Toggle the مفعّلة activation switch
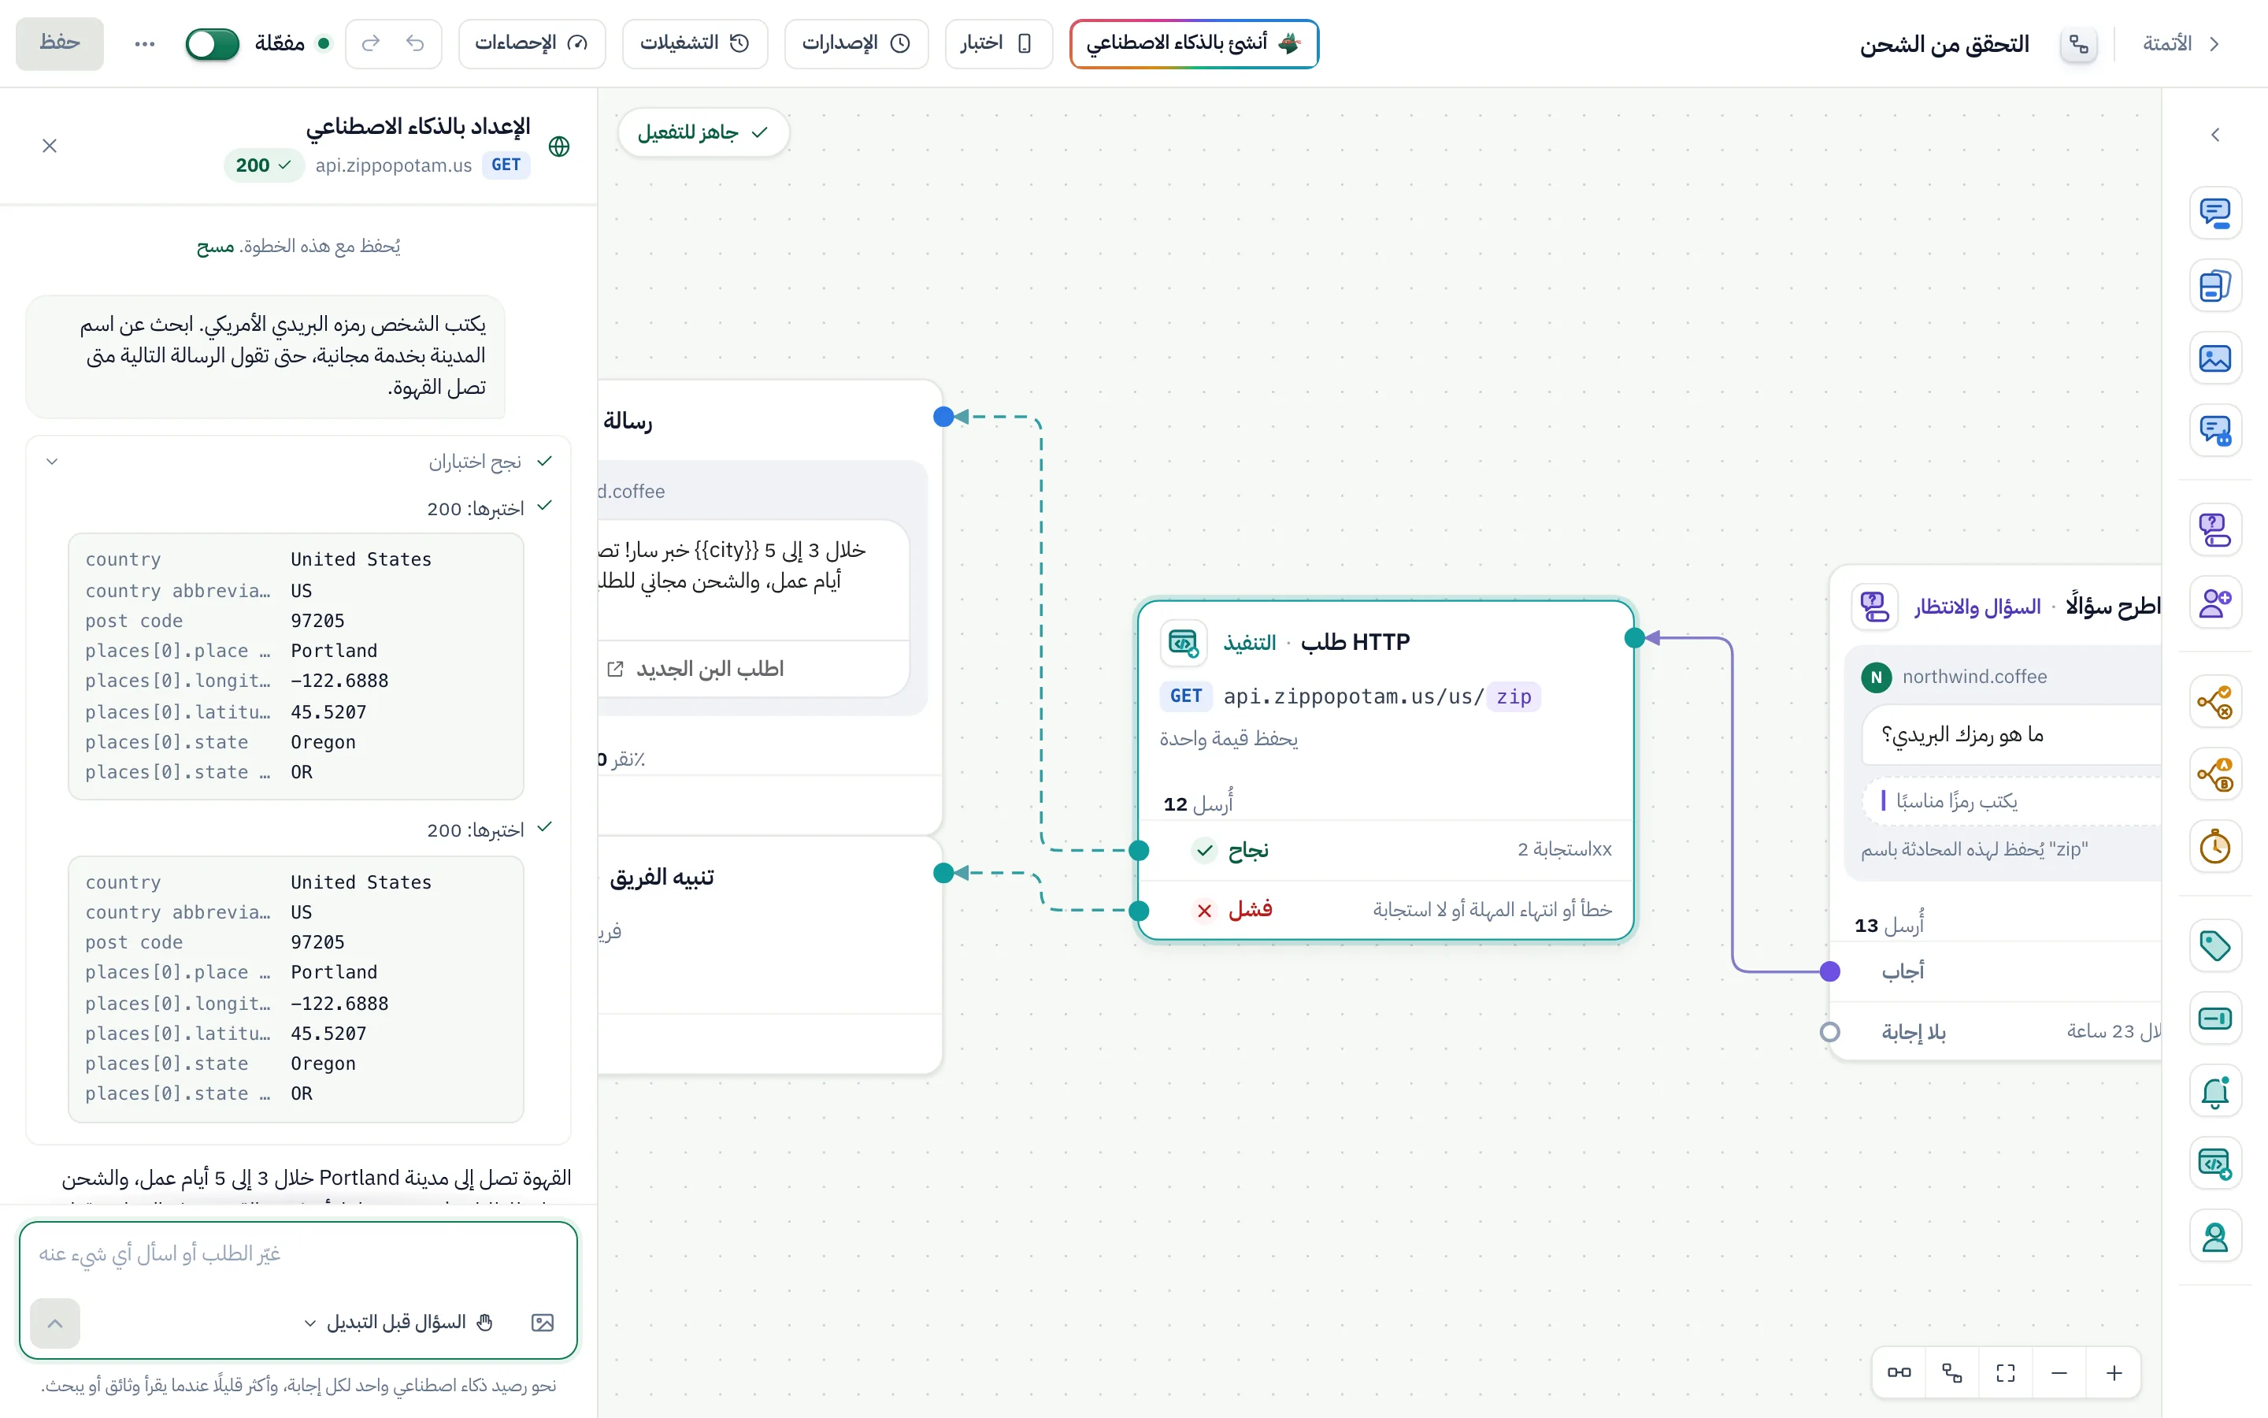Viewport: 2268px width, 1418px height. 213,44
